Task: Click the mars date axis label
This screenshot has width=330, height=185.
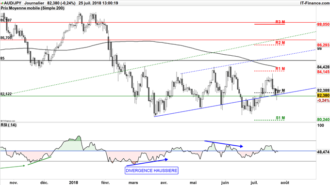Action: pyautogui.click(x=133, y=183)
